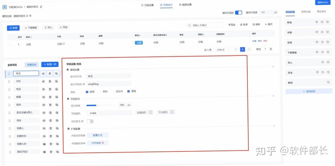Grab the drag handle of the 姓名 field

point(9,74)
